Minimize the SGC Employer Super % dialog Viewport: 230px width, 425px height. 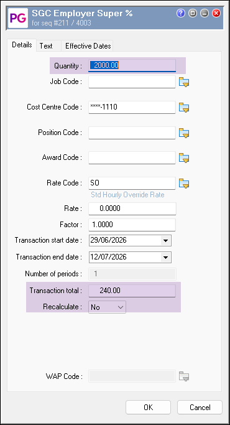click(205, 13)
